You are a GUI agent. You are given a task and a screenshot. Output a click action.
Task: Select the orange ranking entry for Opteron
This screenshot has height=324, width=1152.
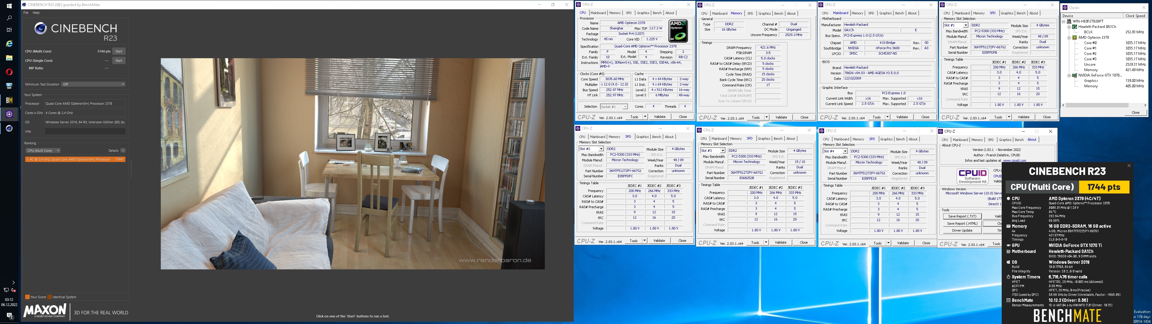tap(75, 159)
